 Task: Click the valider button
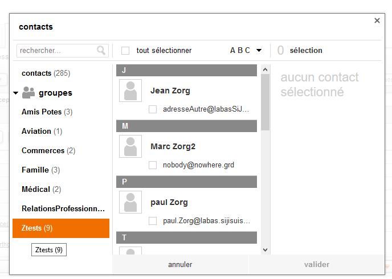pos(317,265)
